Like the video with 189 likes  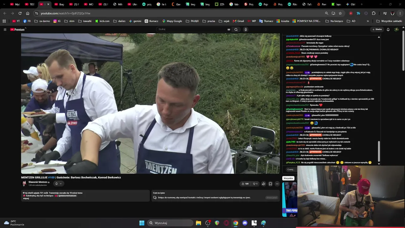point(245,184)
